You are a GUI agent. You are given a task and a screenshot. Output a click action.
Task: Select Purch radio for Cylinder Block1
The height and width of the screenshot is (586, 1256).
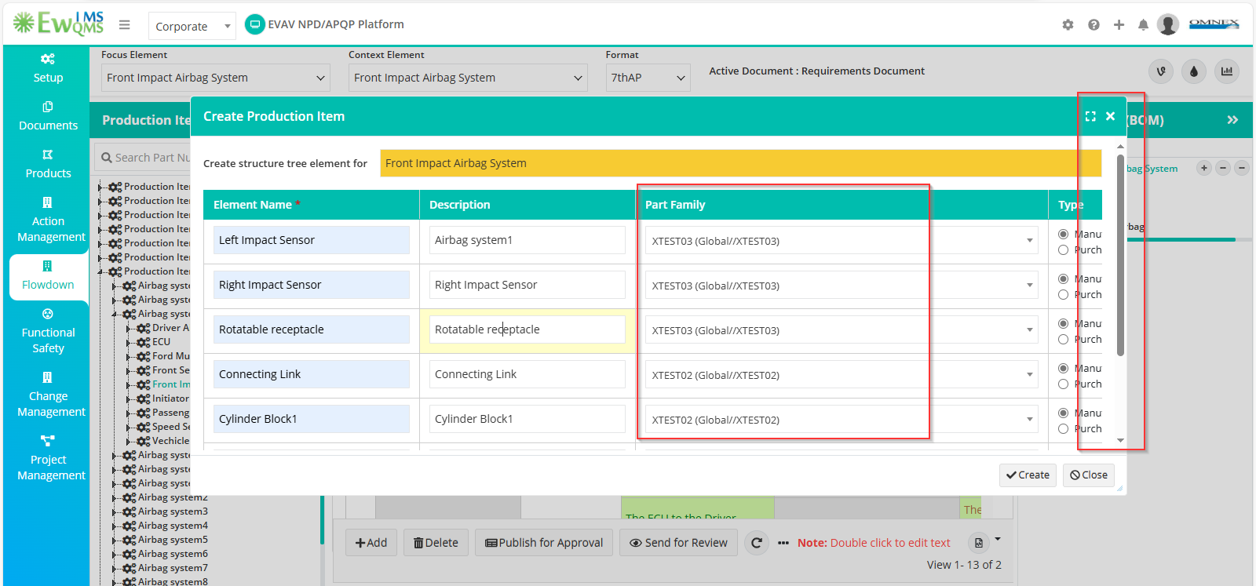coord(1063,429)
